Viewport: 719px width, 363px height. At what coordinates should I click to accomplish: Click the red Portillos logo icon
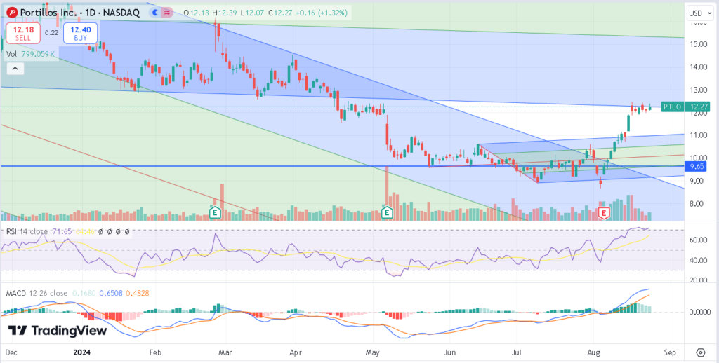[13, 13]
